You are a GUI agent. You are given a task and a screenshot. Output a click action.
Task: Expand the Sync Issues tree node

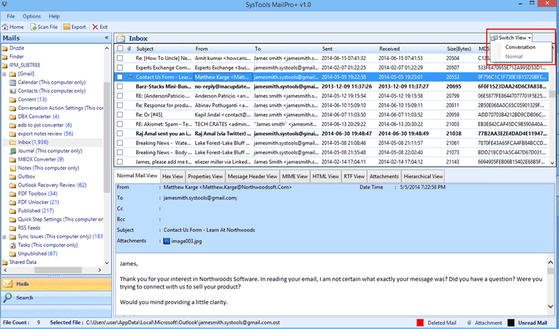coord(4,237)
